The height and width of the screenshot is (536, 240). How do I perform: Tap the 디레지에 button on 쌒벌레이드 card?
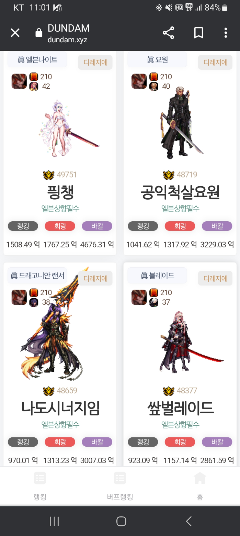[215, 278]
